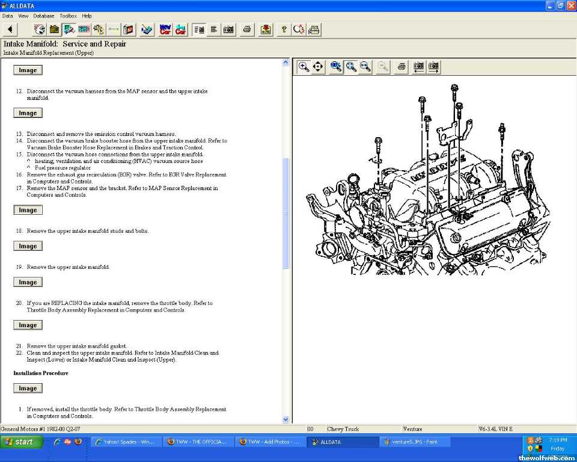Go to previous image with left-arrow camera

pos(418,67)
